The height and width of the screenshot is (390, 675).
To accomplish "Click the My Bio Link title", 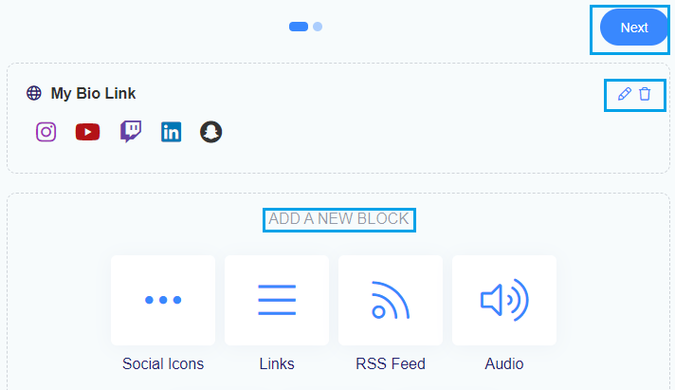I will coord(93,94).
